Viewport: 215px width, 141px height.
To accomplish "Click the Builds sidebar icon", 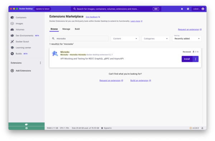I will tap(12, 54).
